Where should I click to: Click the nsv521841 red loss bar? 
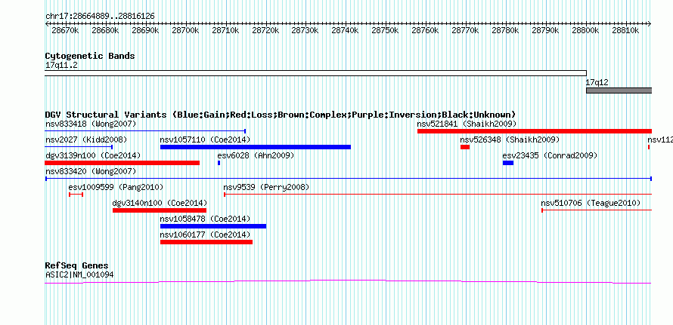point(535,131)
